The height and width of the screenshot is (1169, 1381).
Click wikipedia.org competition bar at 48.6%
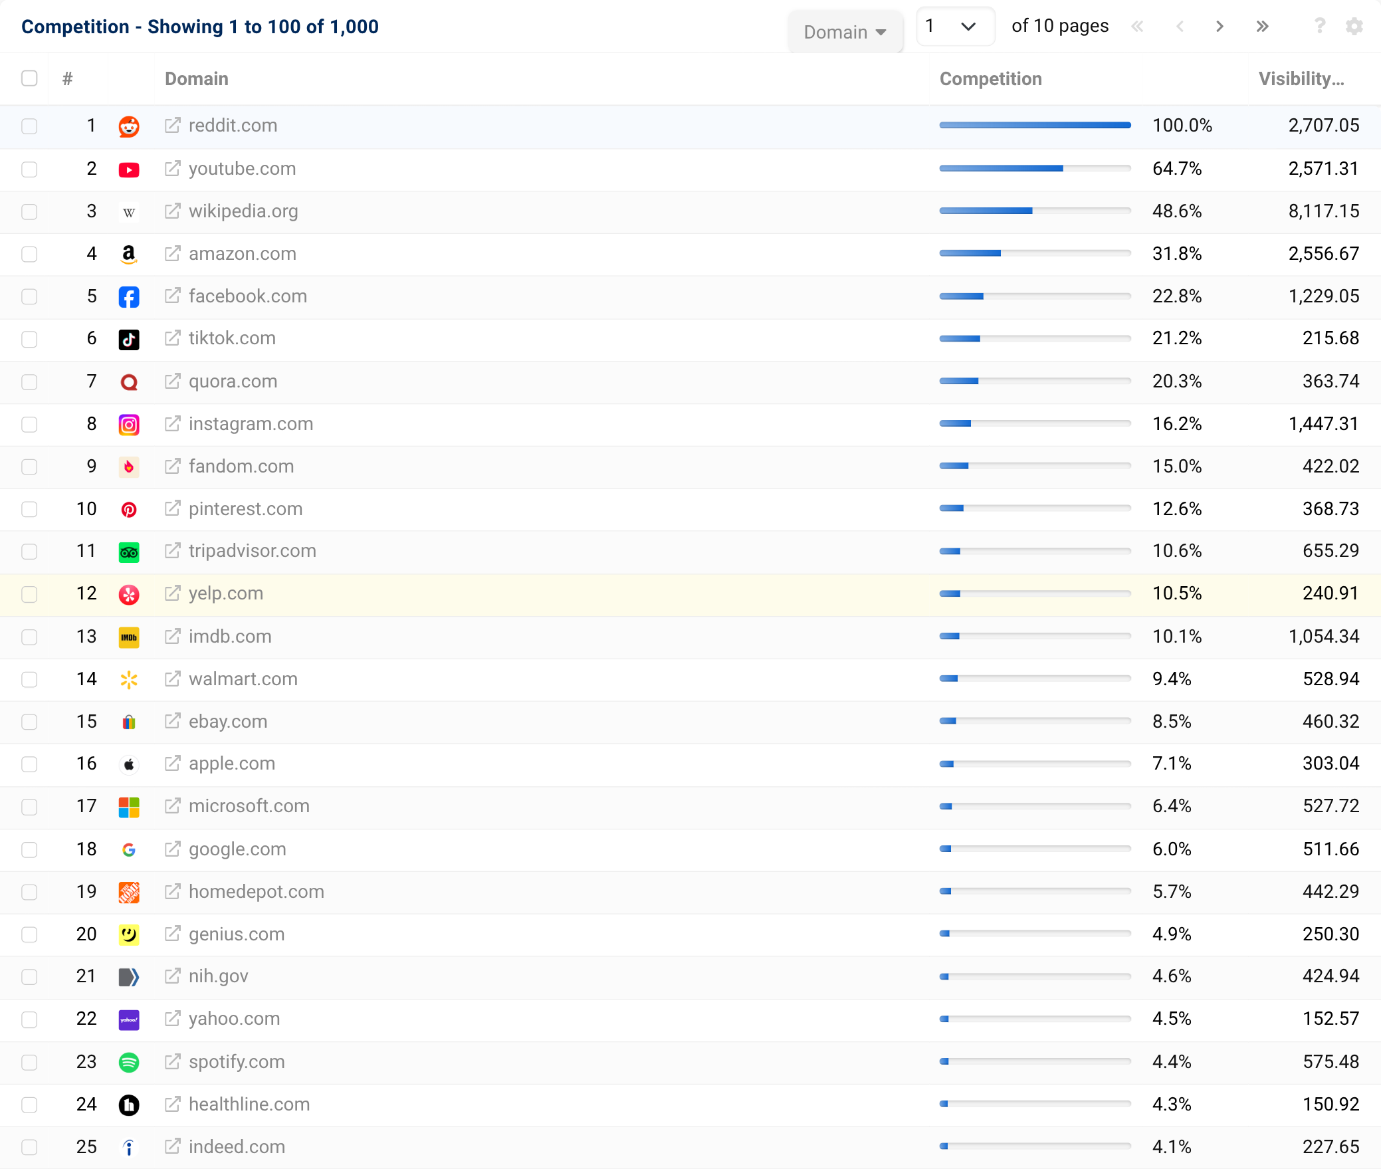click(1035, 211)
